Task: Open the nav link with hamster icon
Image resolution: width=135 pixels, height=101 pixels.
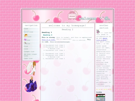Action: click(31, 36)
